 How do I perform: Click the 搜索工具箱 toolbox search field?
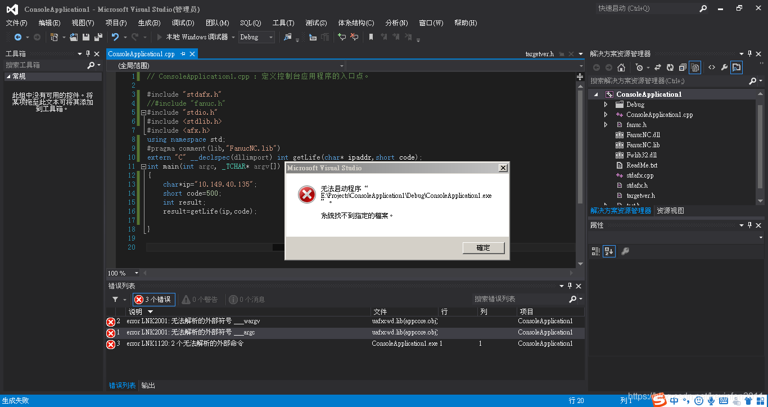tap(45, 66)
